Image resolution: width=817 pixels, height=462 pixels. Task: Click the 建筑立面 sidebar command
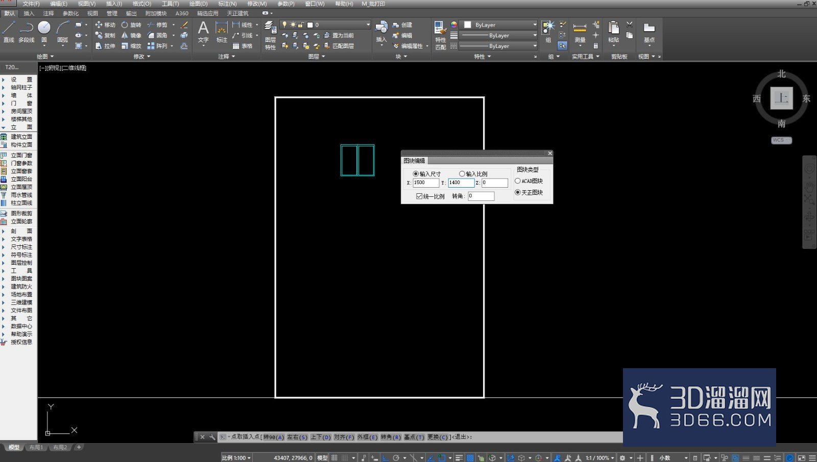click(21, 137)
